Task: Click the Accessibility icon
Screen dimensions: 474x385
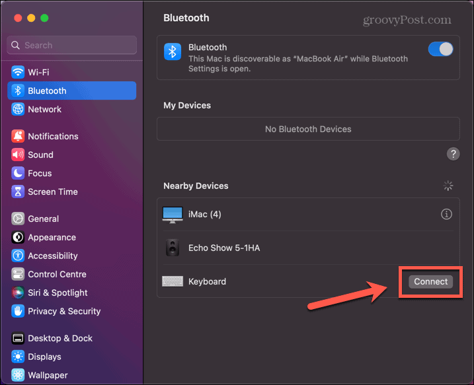Action: [18, 256]
